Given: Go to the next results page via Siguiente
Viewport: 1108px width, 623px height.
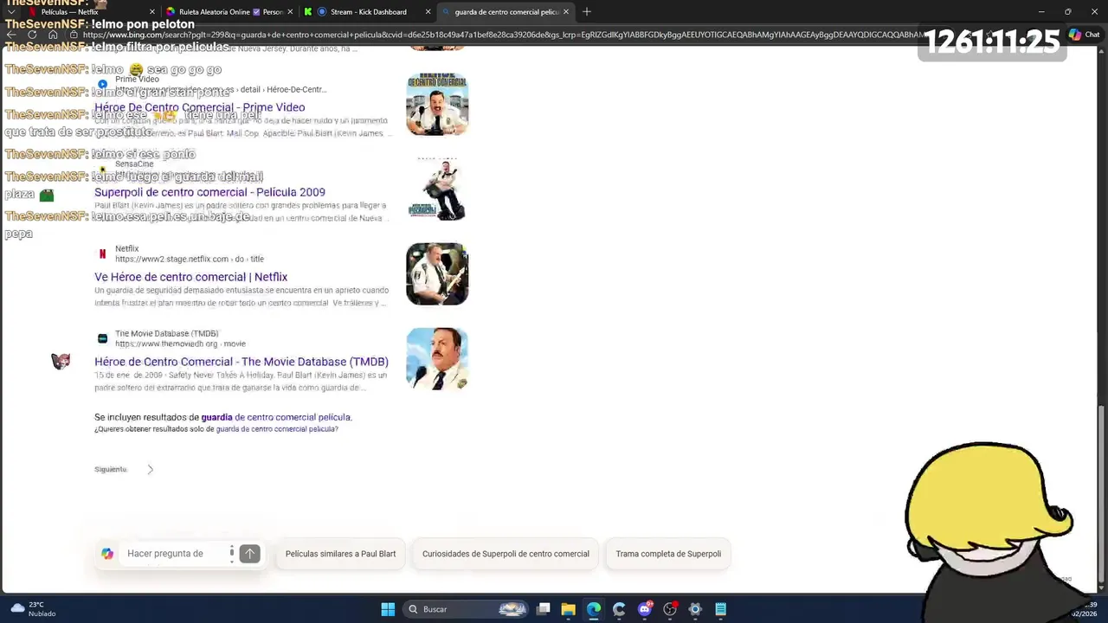Looking at the screenshot, I should (x=111, y=469).
